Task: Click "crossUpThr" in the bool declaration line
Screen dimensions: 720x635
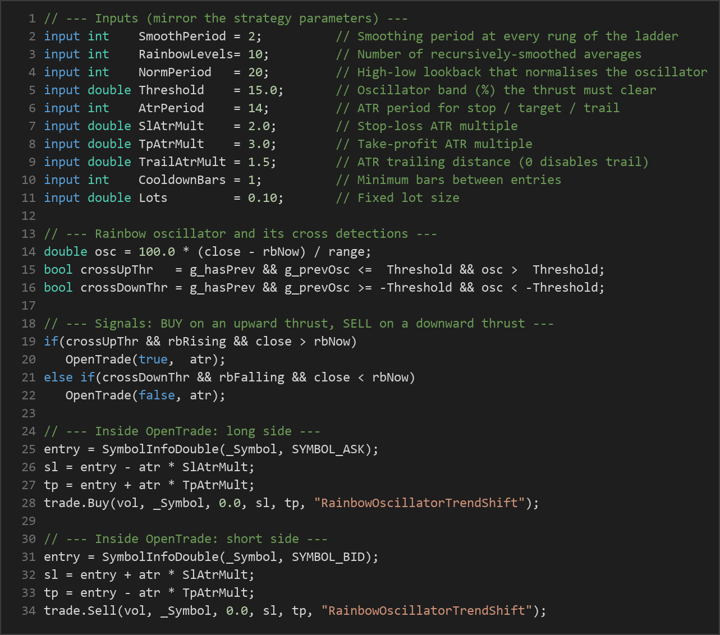Action: [117, 270]
